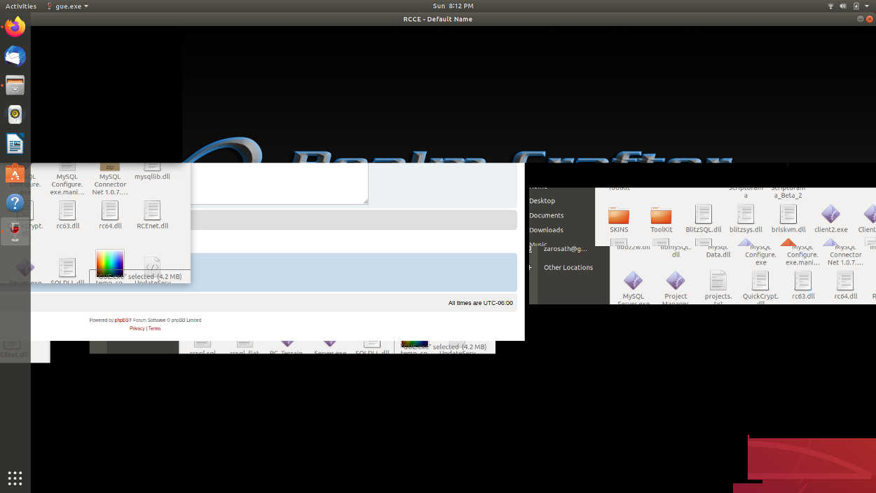Select the Wine glass dock icon
This screenshot has height=493, width=876.
[15, 231]
